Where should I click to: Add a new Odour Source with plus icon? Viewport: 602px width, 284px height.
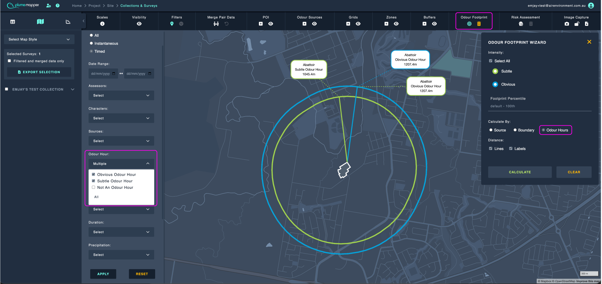pos(305,24)
